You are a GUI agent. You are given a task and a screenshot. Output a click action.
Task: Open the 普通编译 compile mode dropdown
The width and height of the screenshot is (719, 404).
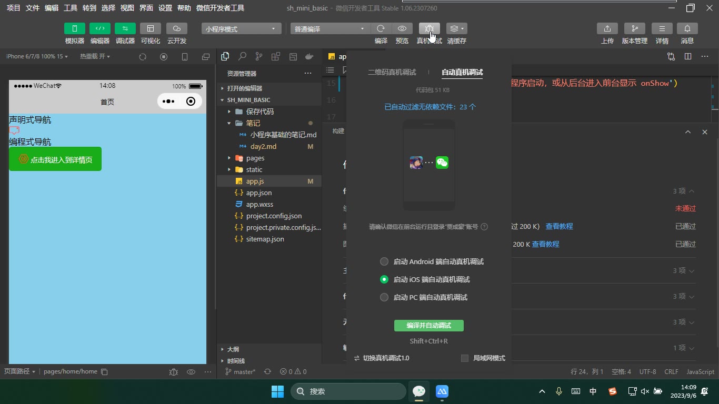pos(330,28)
